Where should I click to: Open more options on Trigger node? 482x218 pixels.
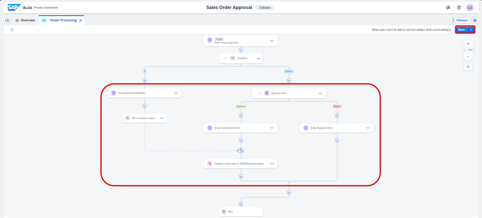coord(272,41)
